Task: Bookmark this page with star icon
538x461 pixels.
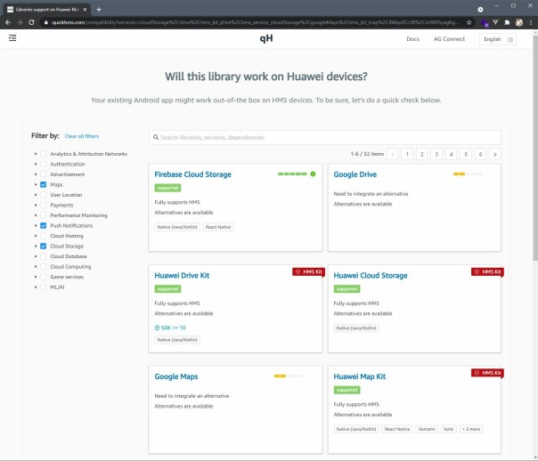Action: (x=469, y=22)
